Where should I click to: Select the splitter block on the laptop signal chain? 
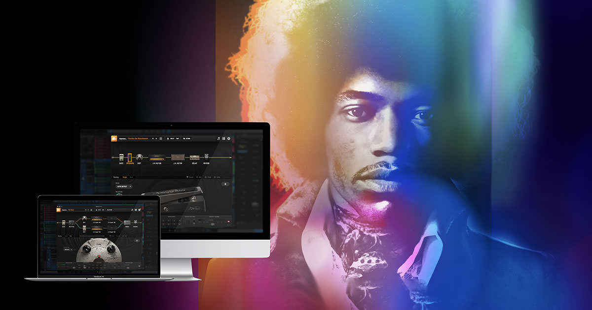(x=72, y=223)
